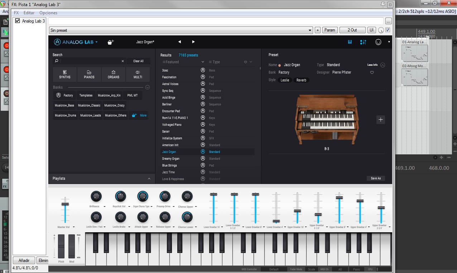Click the Keyclick Vol knob
457x273 pixels.
coord(120,196)
